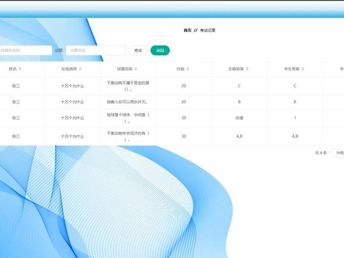Click correct answer B in 油着火 row
Screen dimensions: 344x258
(x=240, y=102)
